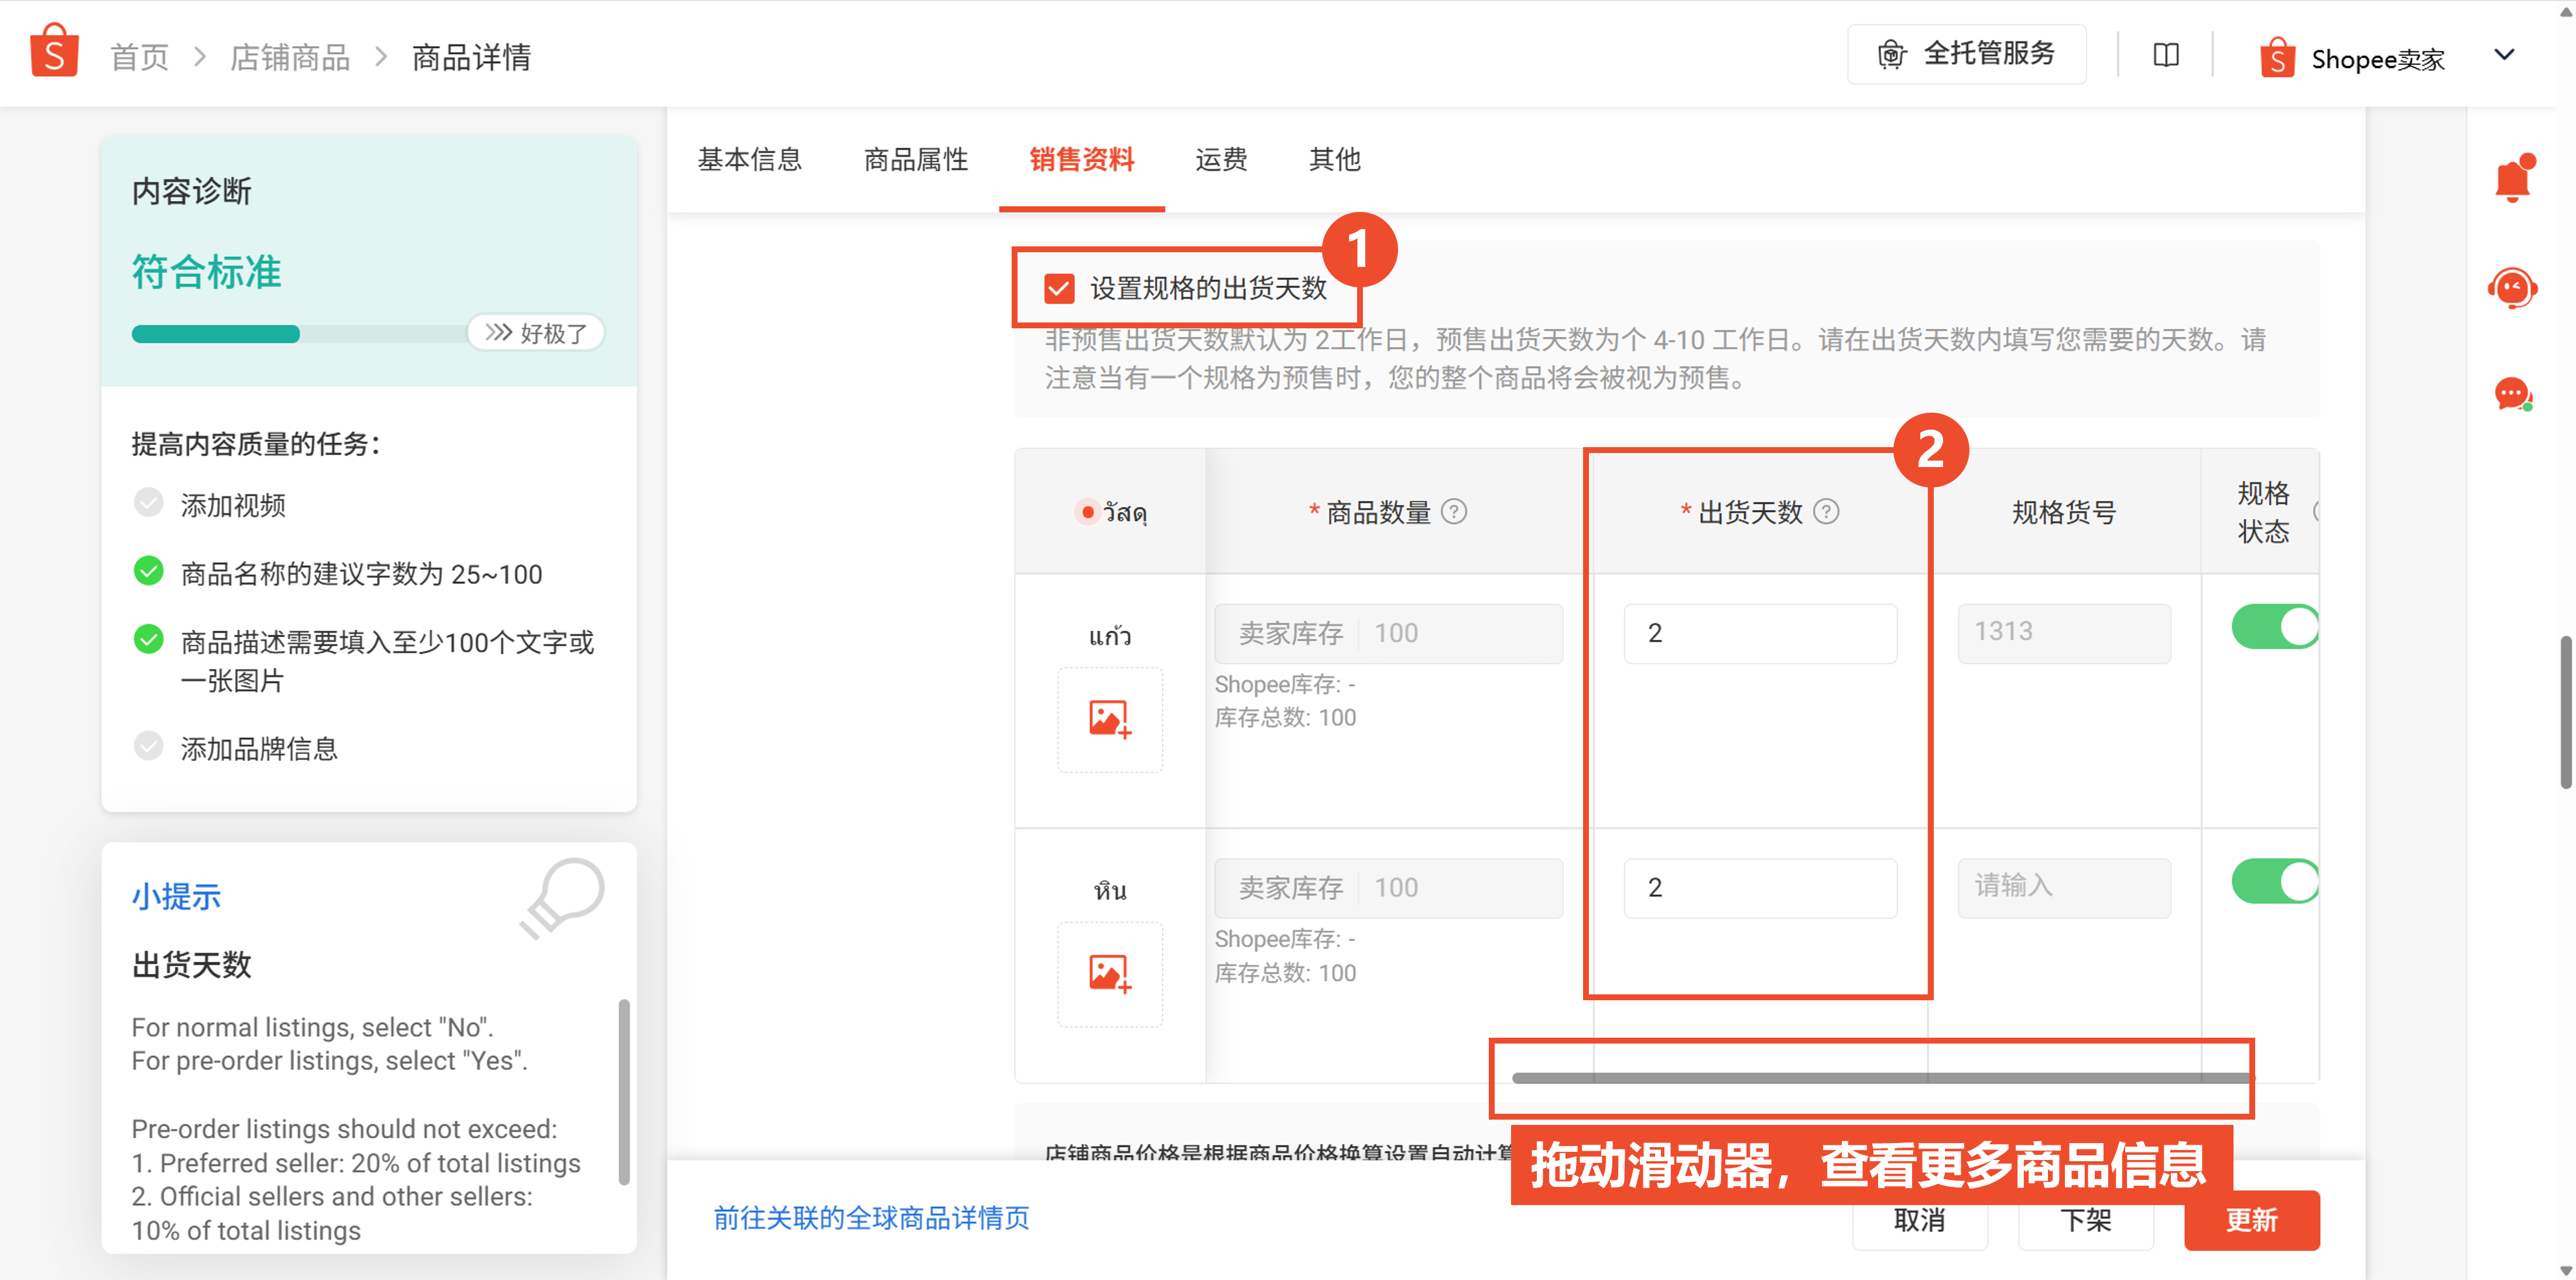Switch to the 基本信息 tab

(750, 160)
